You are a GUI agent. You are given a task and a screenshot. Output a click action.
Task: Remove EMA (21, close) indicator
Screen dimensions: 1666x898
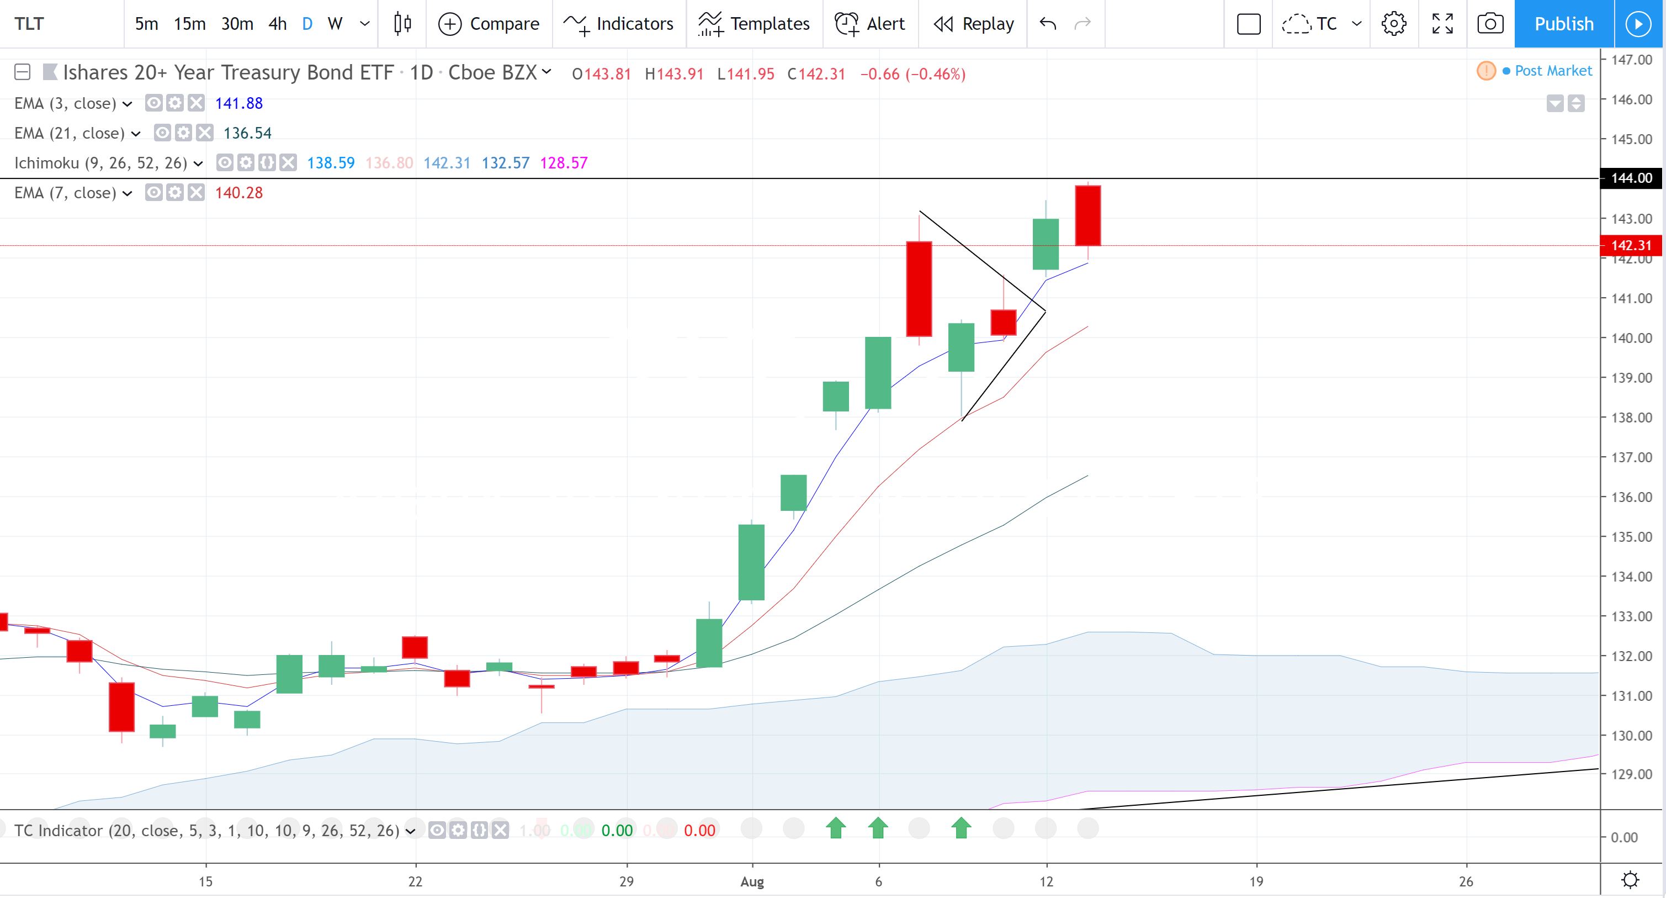204,133
